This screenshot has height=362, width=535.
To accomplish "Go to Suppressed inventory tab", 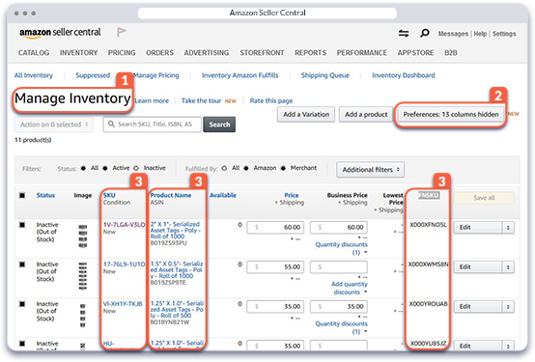I will (93, 75).
